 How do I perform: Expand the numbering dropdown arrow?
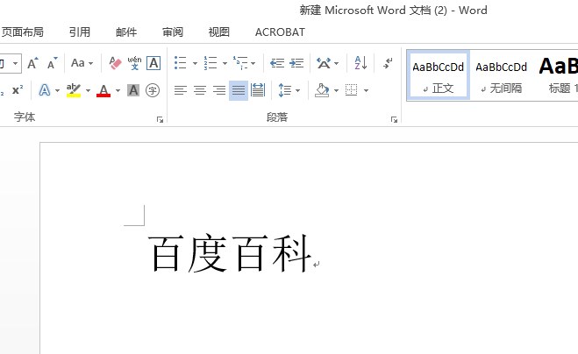(225, 63)
